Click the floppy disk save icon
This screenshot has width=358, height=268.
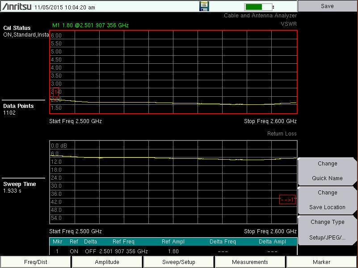[204, 6]
